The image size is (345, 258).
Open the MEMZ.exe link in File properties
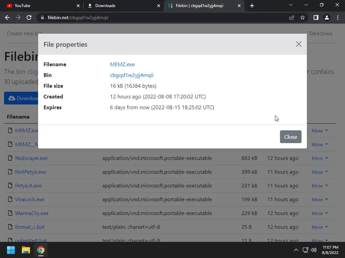(x=122, y=64)
